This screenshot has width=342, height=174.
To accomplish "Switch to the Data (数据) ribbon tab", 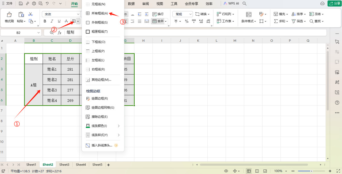I will (x=131, y=4).
